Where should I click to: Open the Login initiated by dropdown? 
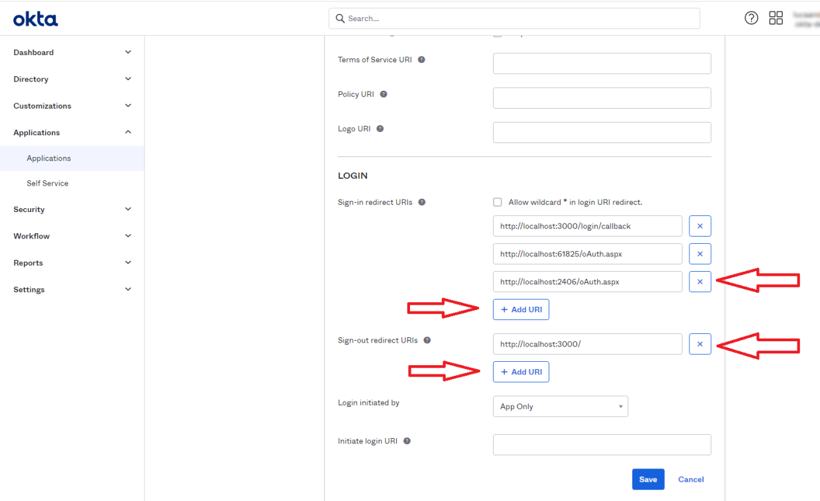[560, 406]
